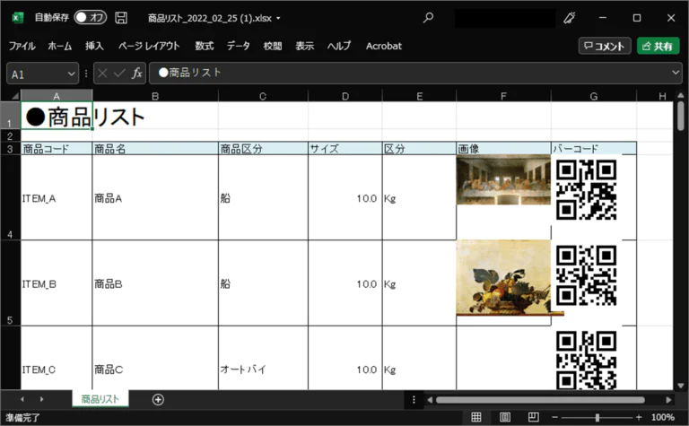
Task: Click the 商品コード header cell
Action: 57,149
